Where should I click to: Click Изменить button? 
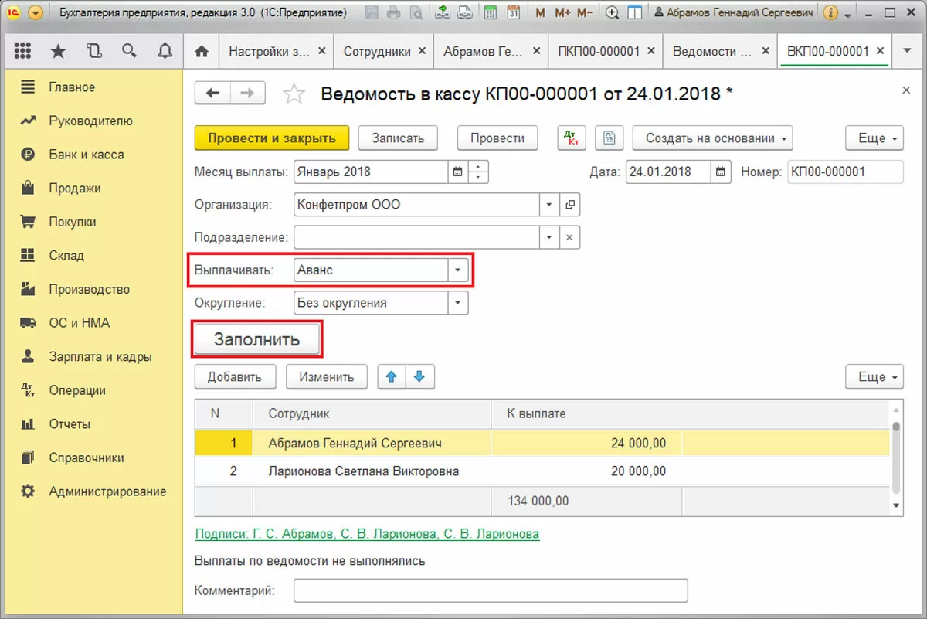(x=327, y=376)
